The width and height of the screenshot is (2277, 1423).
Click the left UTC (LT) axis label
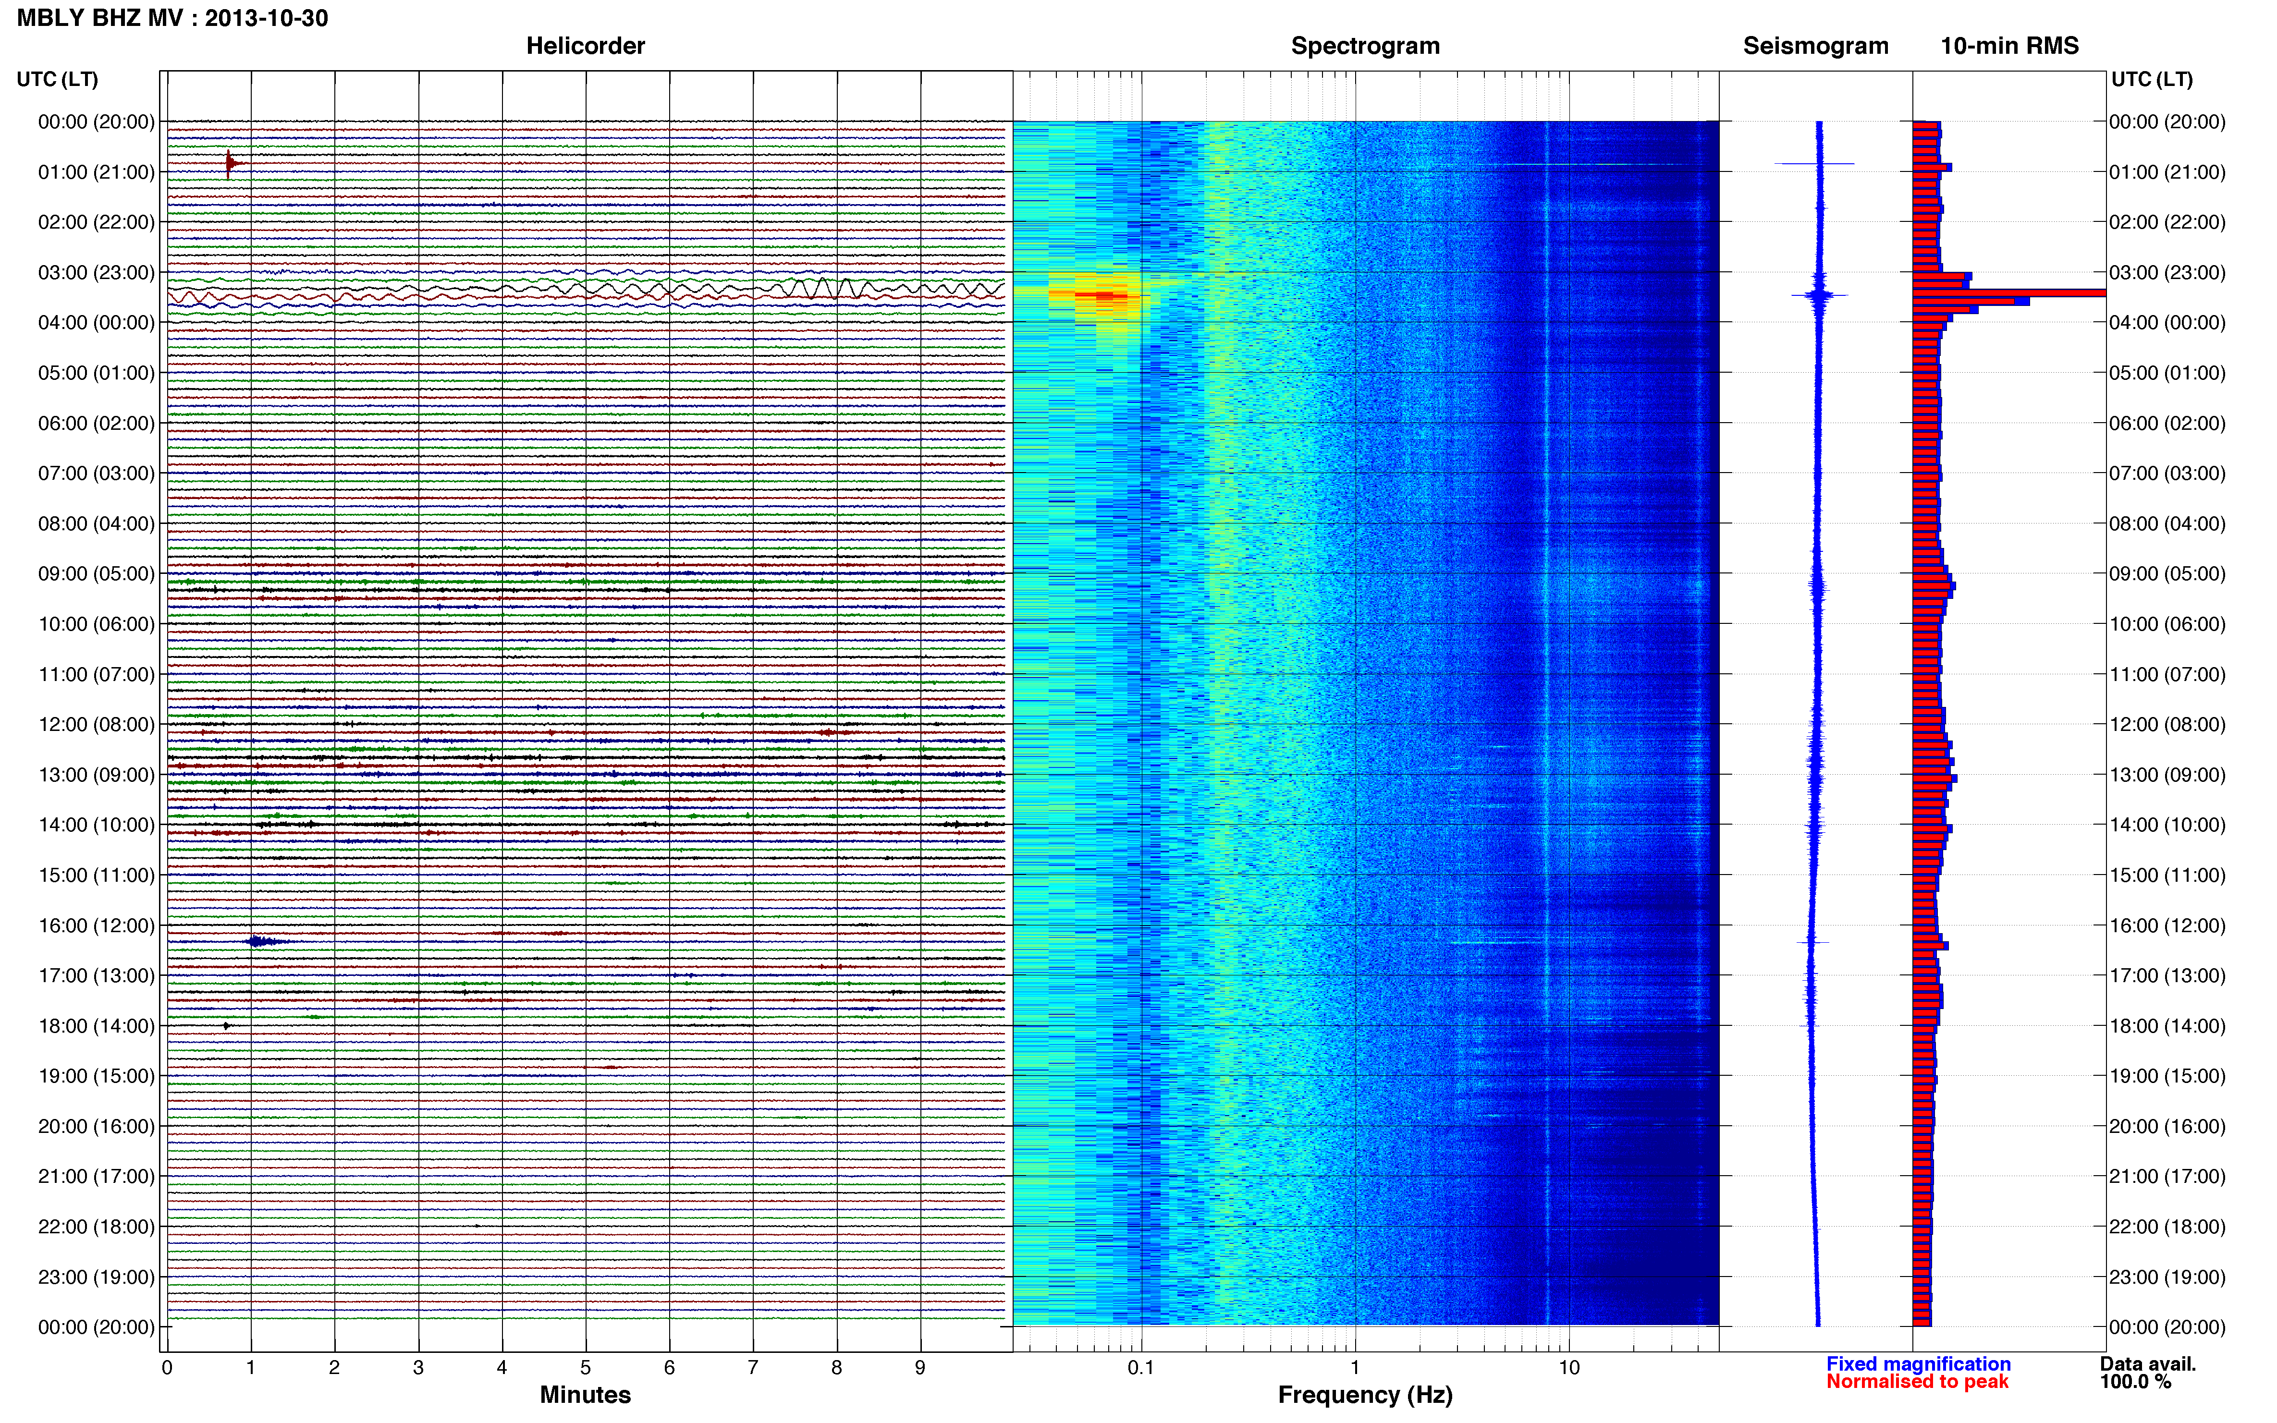pos(58,79)
